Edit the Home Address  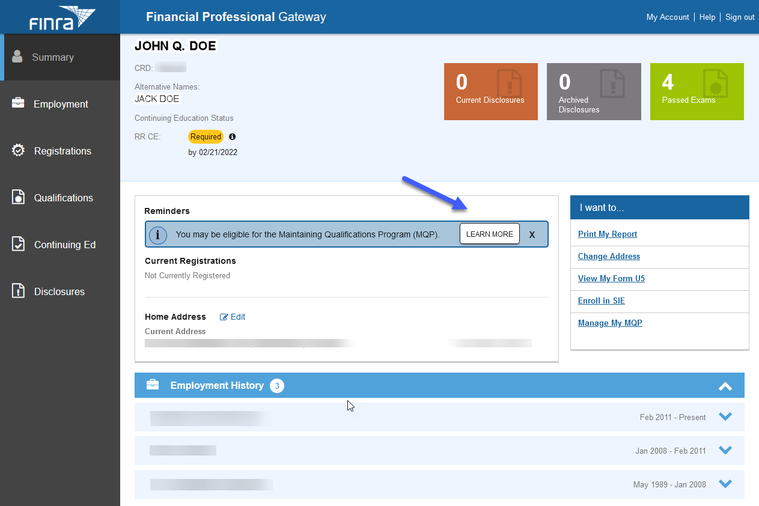pyautogui.click(x=233, y=317)
